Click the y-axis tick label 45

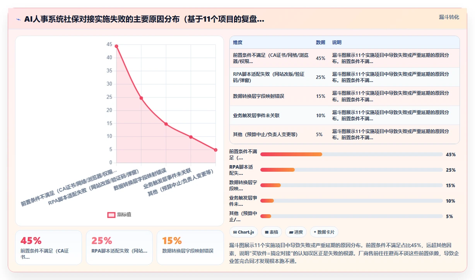coord(109,44)
